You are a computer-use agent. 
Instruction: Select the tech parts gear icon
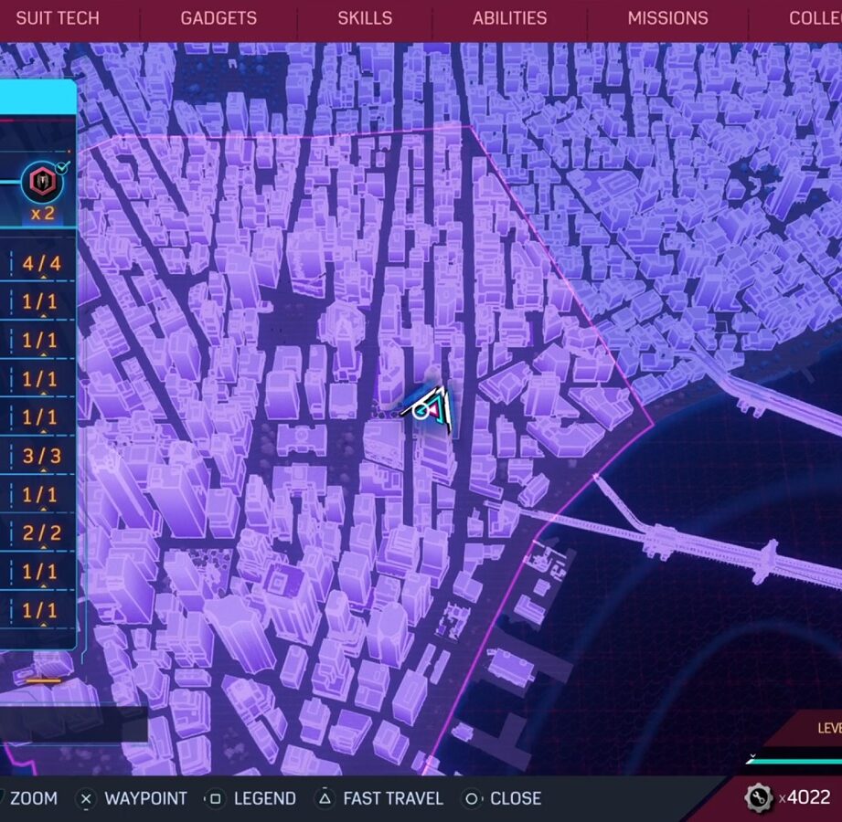(x=759, y=797)
